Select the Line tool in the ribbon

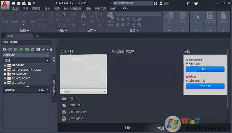point(5,18)
